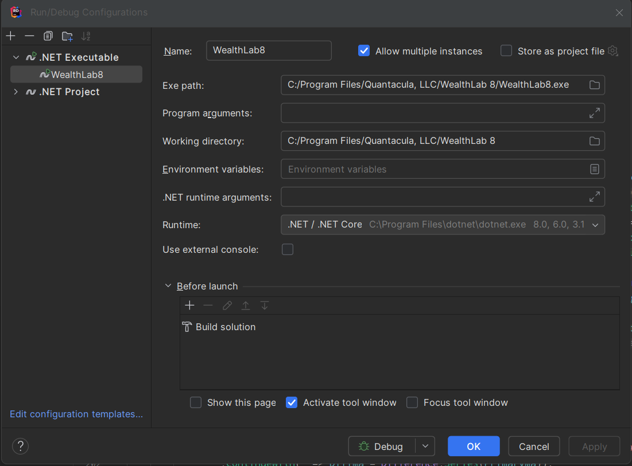Disable Allow multiple instances checkbox

pyautogui.click(x=364, y=51)
